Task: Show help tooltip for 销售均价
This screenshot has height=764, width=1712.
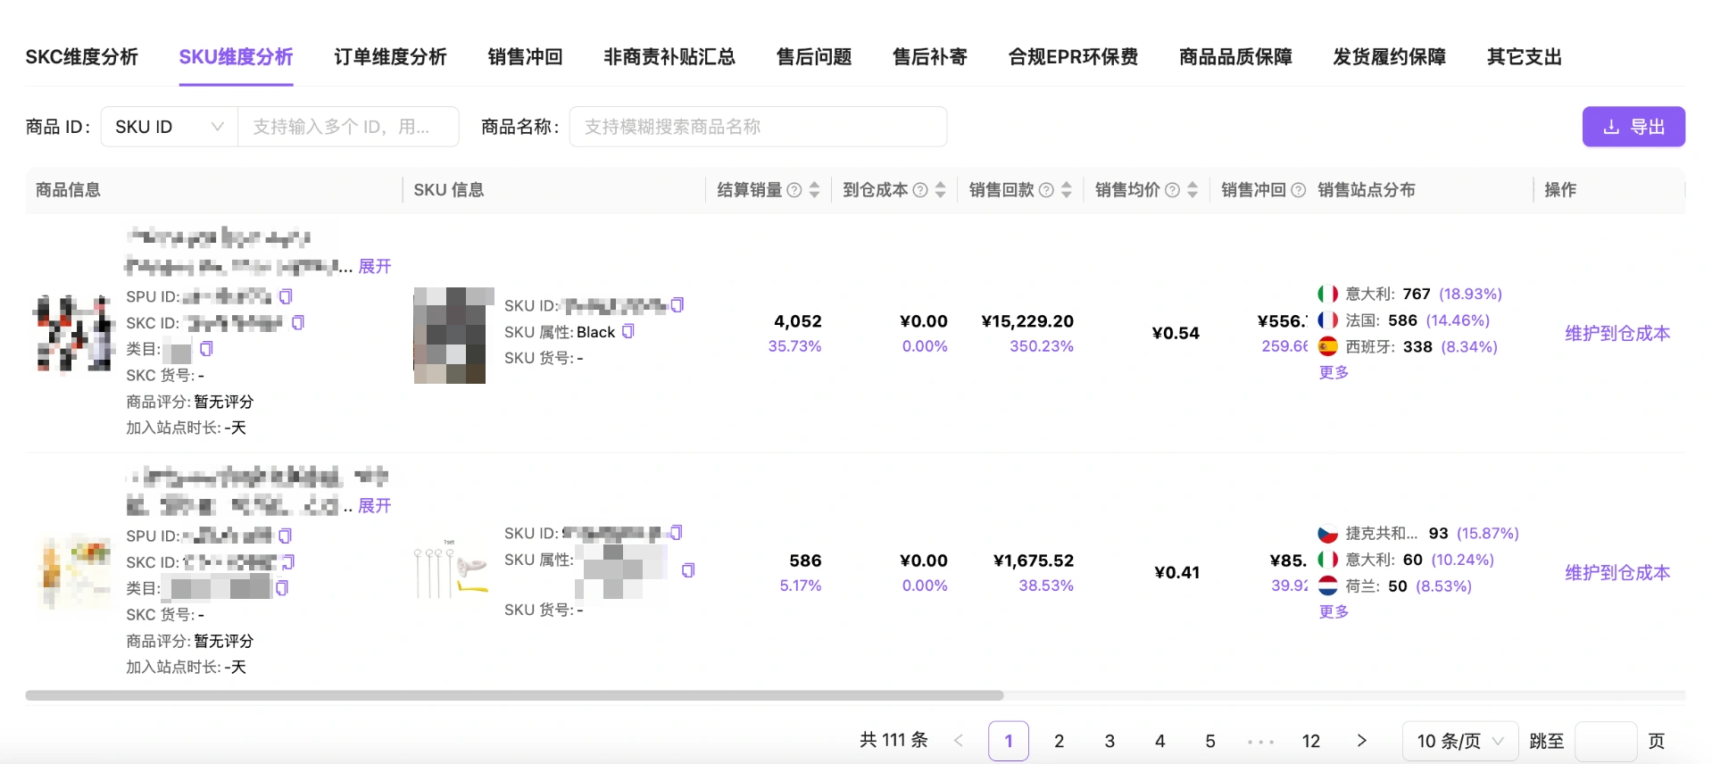Action: coord(1172,190)
